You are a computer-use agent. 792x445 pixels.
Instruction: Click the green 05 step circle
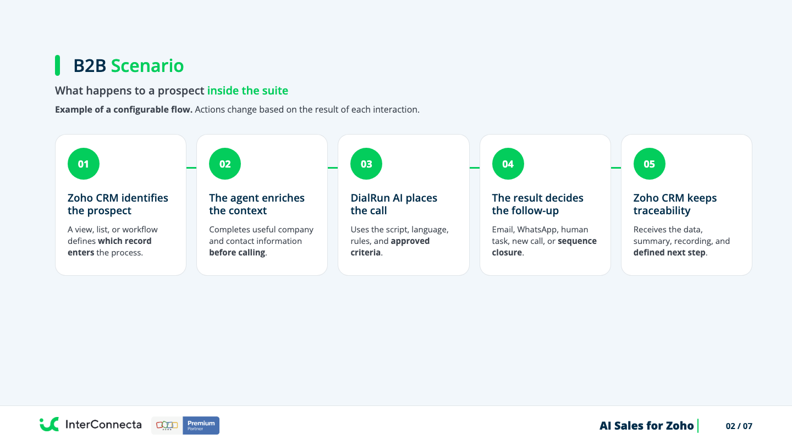click(x=650, y=164)
